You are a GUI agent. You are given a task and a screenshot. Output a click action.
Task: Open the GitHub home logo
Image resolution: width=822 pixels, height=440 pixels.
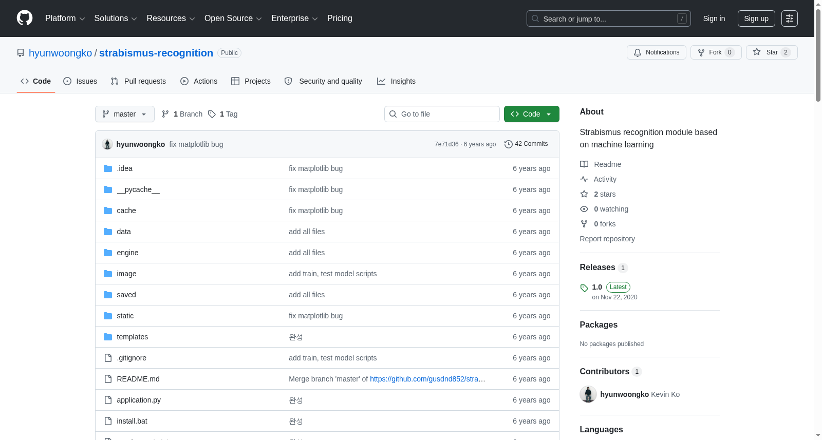25,18
